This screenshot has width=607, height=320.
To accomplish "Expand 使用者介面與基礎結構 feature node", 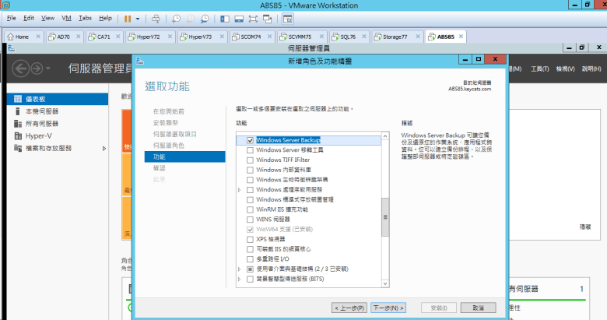I will point(240,268).
